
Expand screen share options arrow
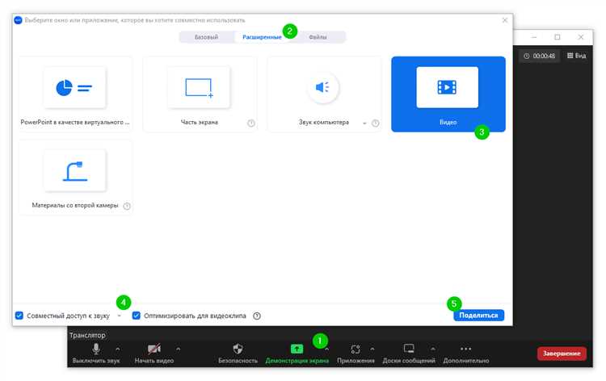[x=327, y=349]
